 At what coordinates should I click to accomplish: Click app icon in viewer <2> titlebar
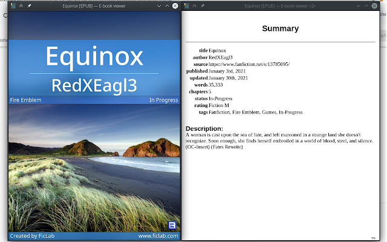tap(187, 5)
